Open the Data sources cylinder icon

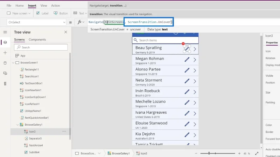point(5,63)
